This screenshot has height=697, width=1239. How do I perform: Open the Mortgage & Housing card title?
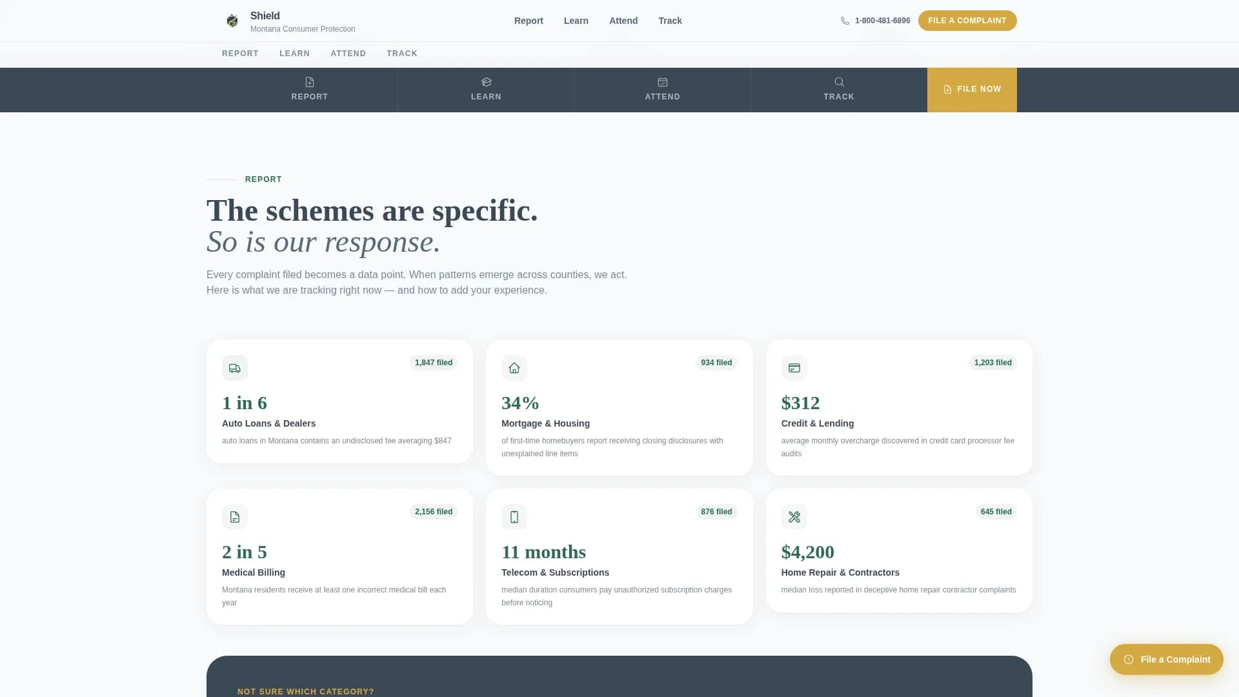545,423
